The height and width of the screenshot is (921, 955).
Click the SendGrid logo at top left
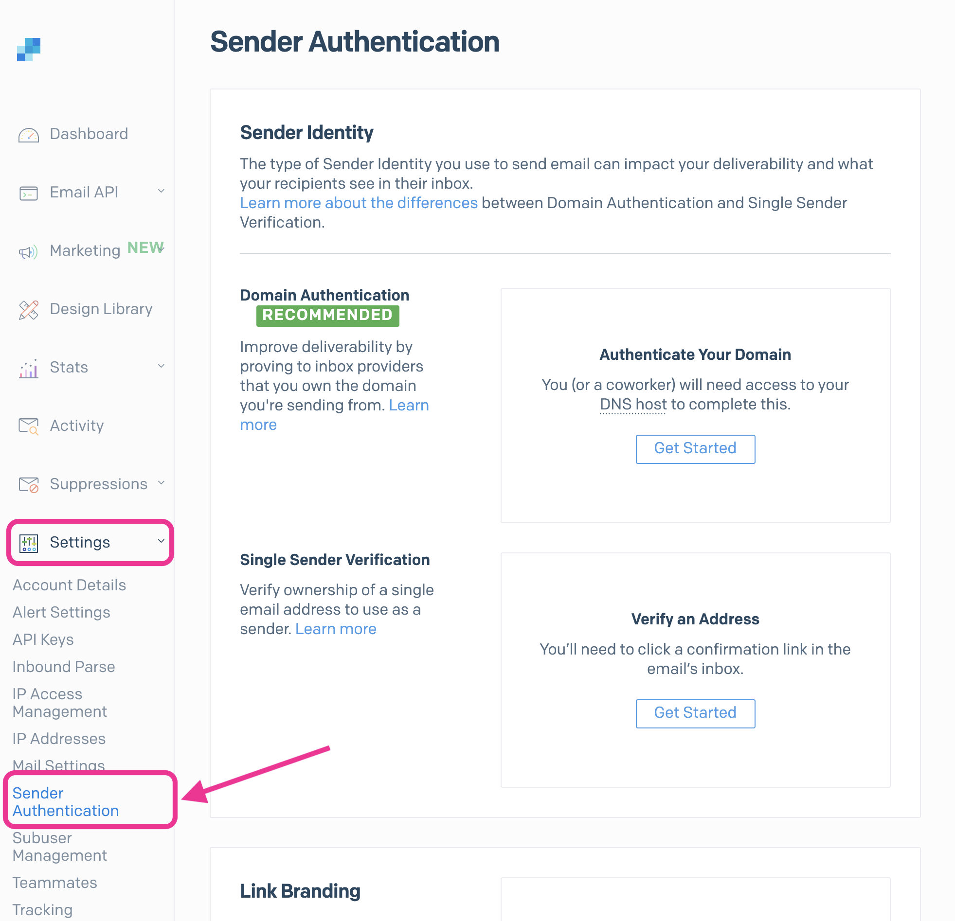tap(28, 50)
